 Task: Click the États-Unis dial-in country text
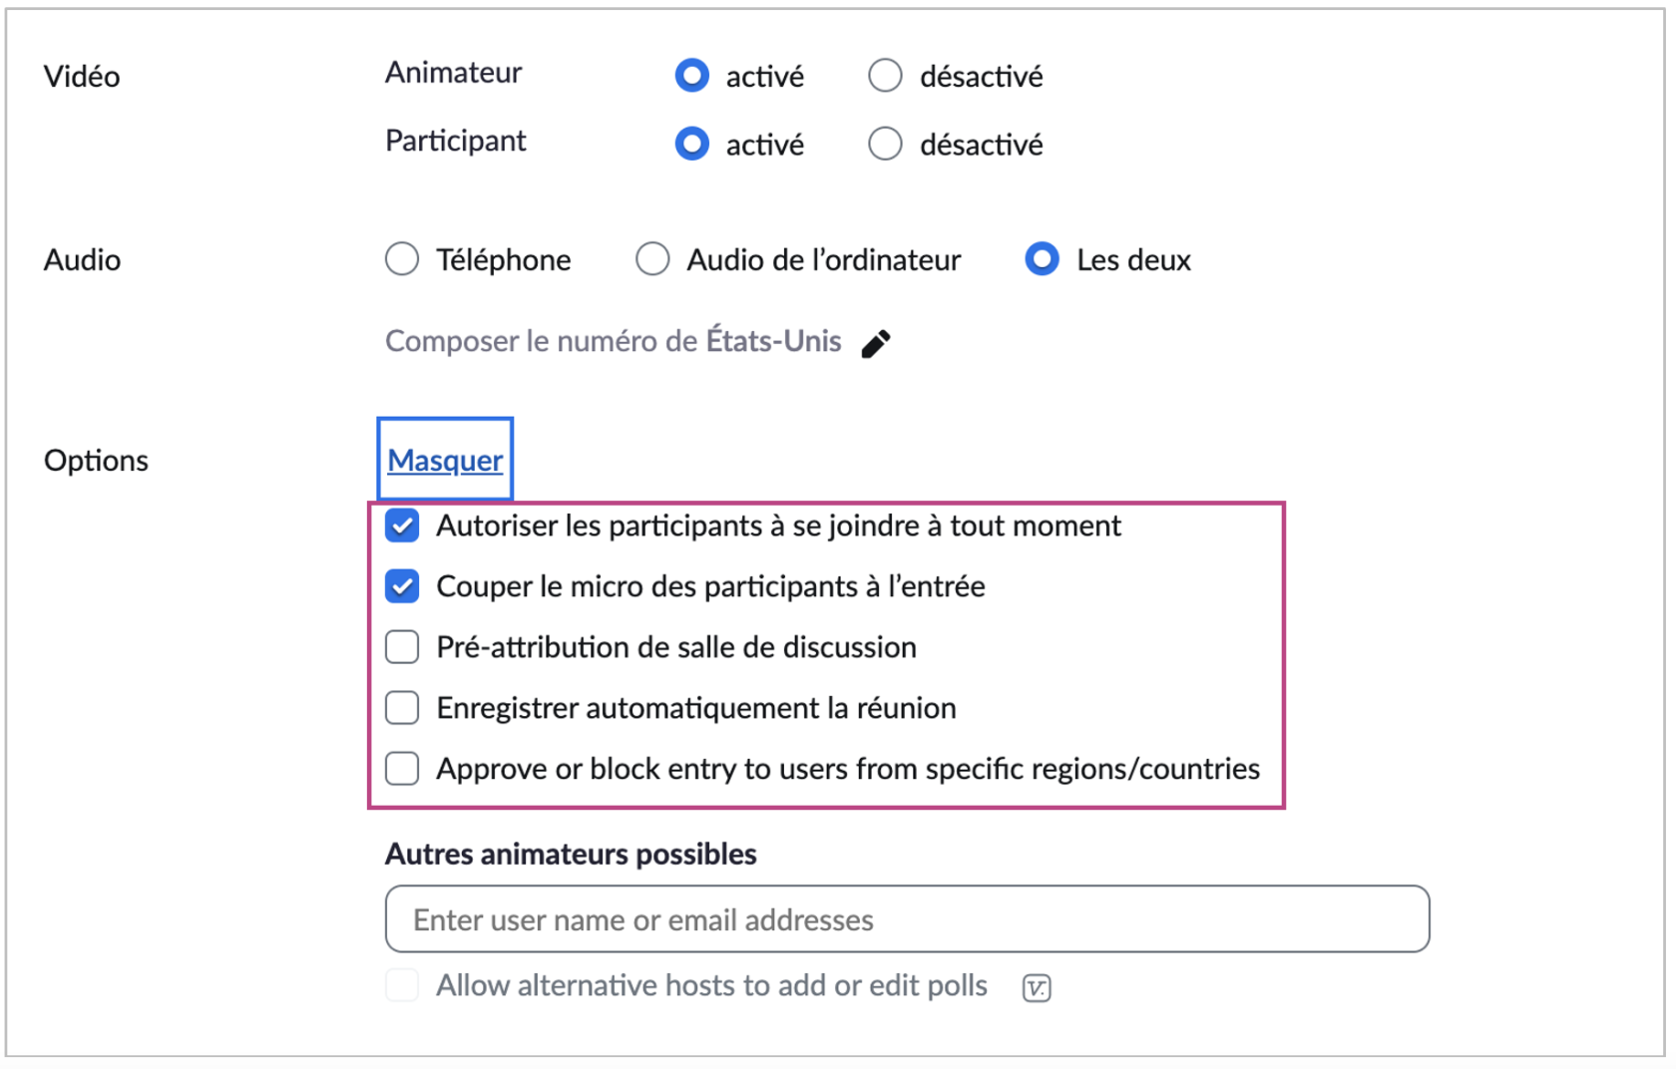click(x=773, y=341)
